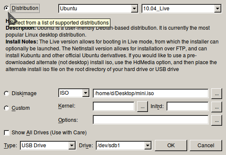226x155 pixels.
Task: Click the Options: label
Action: tap(68, 120)
